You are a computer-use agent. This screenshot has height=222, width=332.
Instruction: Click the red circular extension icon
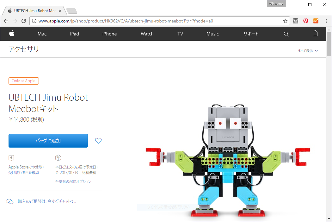click(x=305, y=21)
